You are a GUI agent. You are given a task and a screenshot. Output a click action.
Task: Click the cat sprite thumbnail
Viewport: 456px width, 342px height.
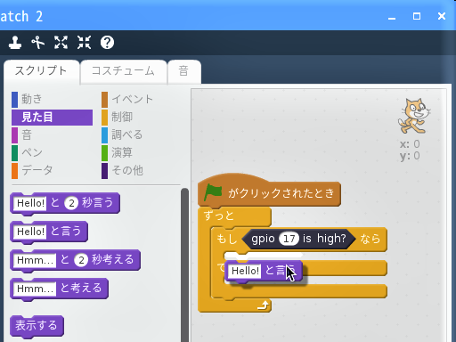(x=414, y=116)
